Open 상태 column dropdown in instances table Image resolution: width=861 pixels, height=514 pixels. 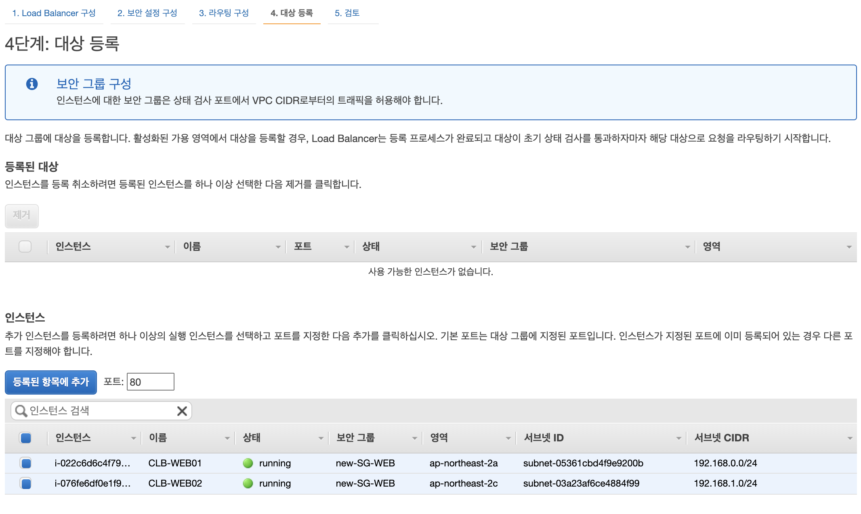coord(321,438)
